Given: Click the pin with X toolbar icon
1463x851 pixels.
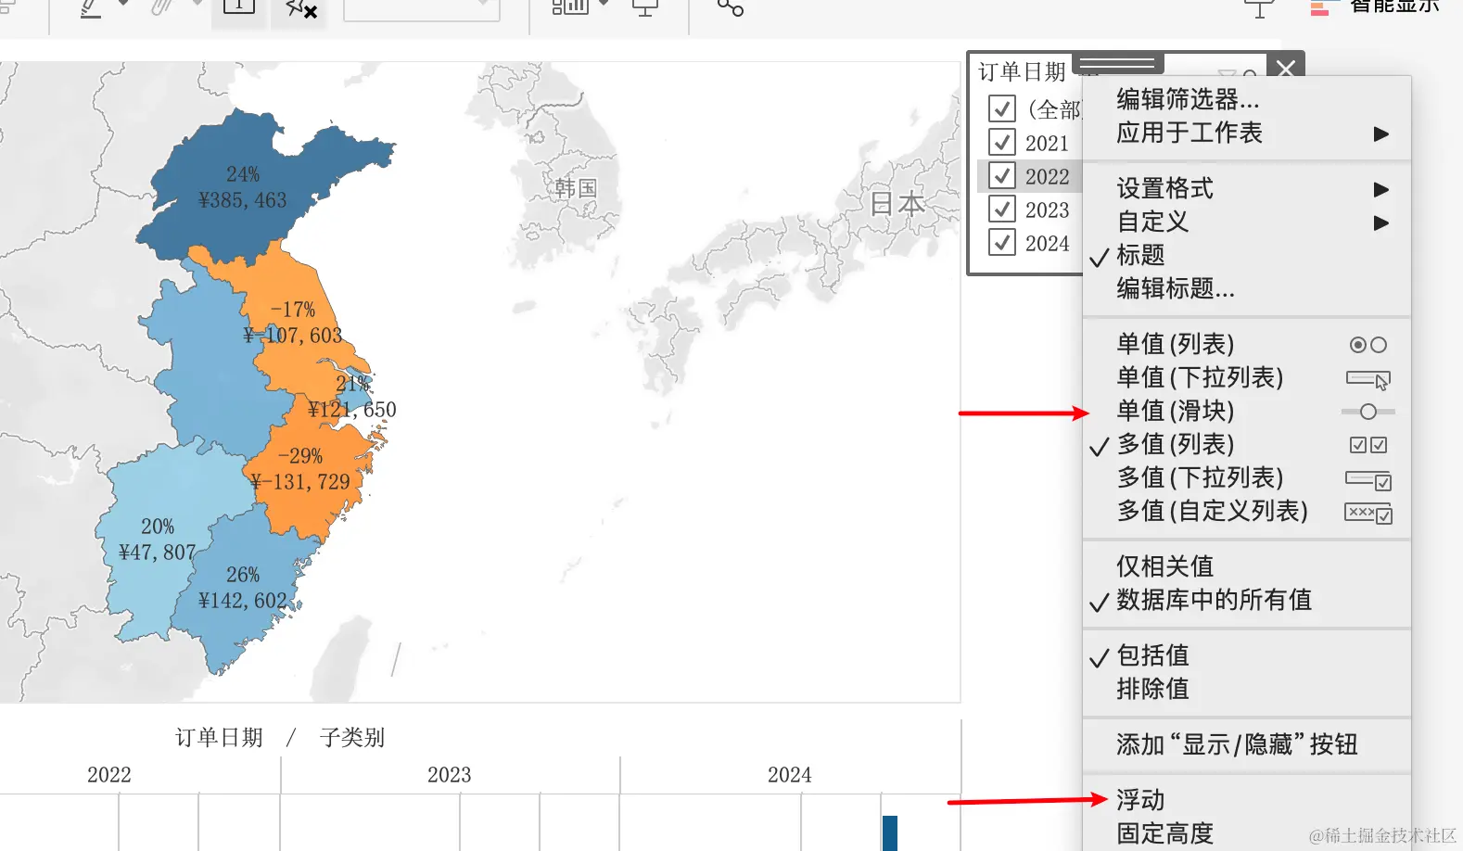Looking at the screenshot, I should [300, 9].
